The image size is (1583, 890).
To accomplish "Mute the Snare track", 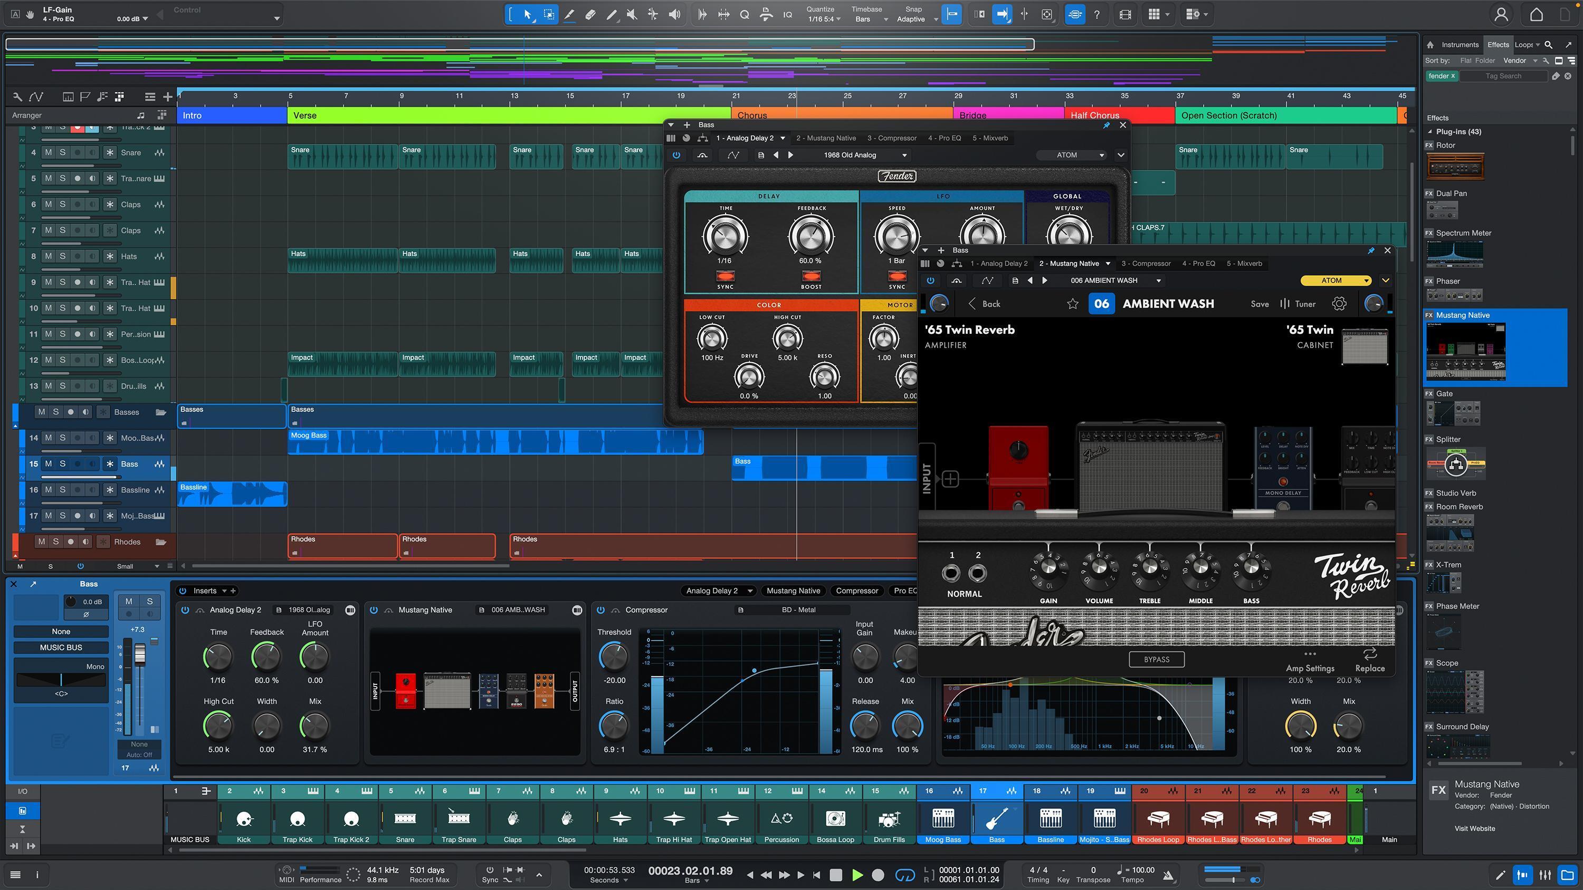I will tap(48, 152).
